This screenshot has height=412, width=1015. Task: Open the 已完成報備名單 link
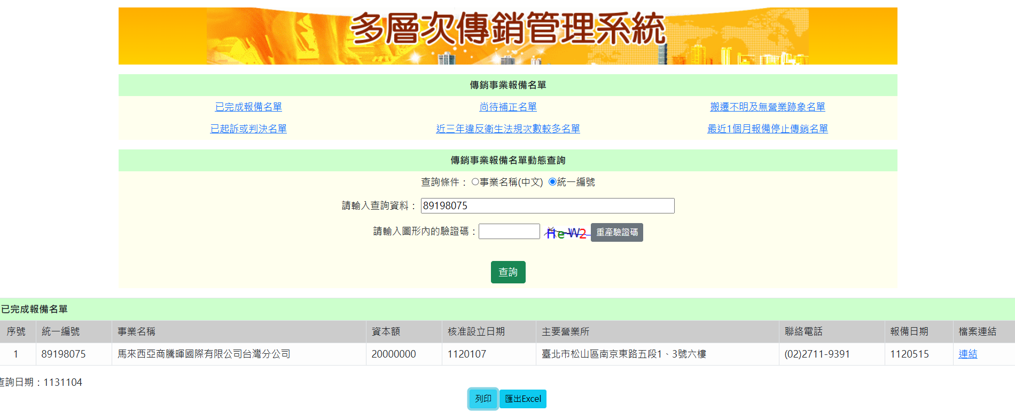pyautogui.click(x=248, y=107)
